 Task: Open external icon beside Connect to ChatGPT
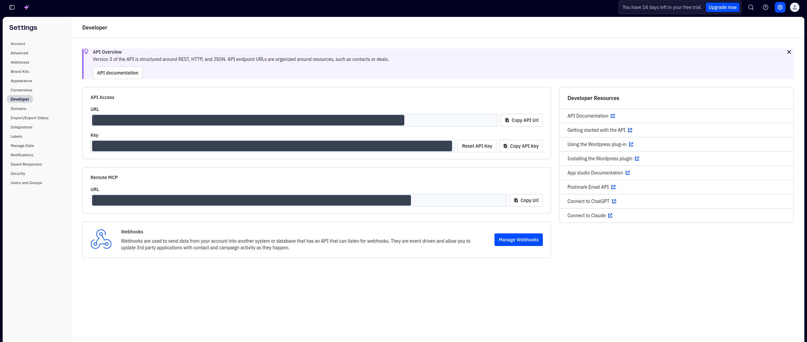[614, 201]
